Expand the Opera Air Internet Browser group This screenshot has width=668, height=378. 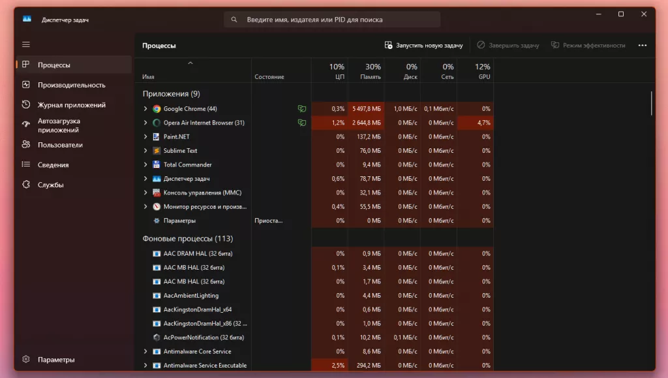tap(145, 123)
